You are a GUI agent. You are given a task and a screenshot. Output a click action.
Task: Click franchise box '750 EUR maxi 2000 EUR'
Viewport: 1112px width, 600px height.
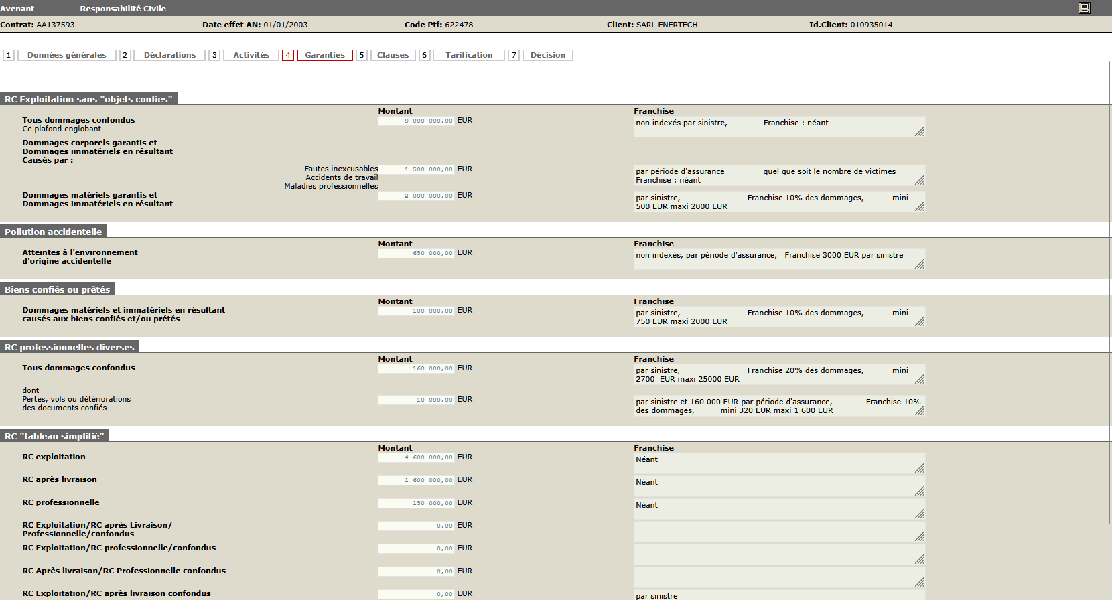click(x=779, y=317)
